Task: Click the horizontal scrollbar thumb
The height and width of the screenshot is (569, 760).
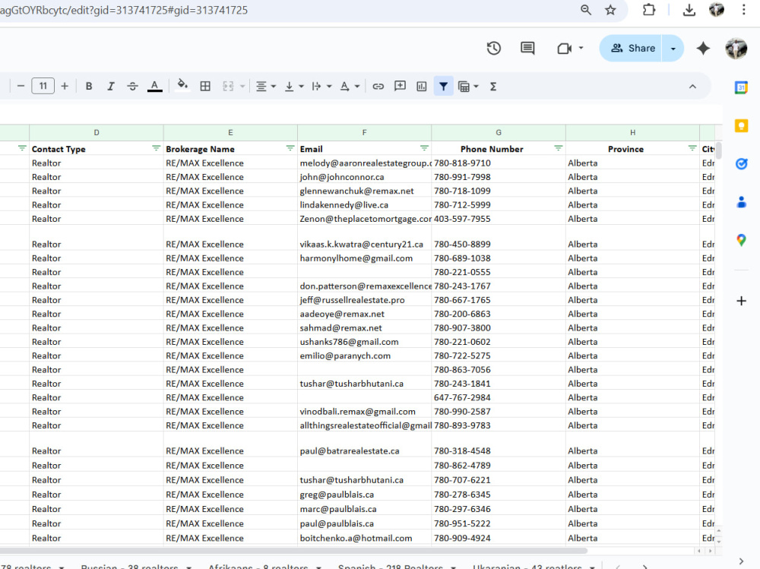Action: tap(293, 551)
